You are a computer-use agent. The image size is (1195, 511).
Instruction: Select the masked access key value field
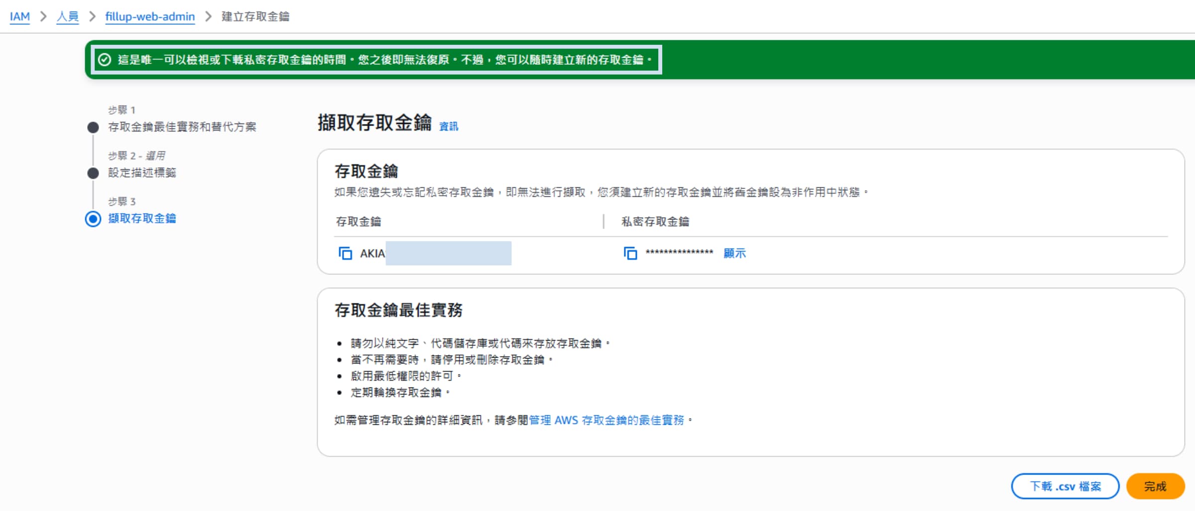coord(448,254)
